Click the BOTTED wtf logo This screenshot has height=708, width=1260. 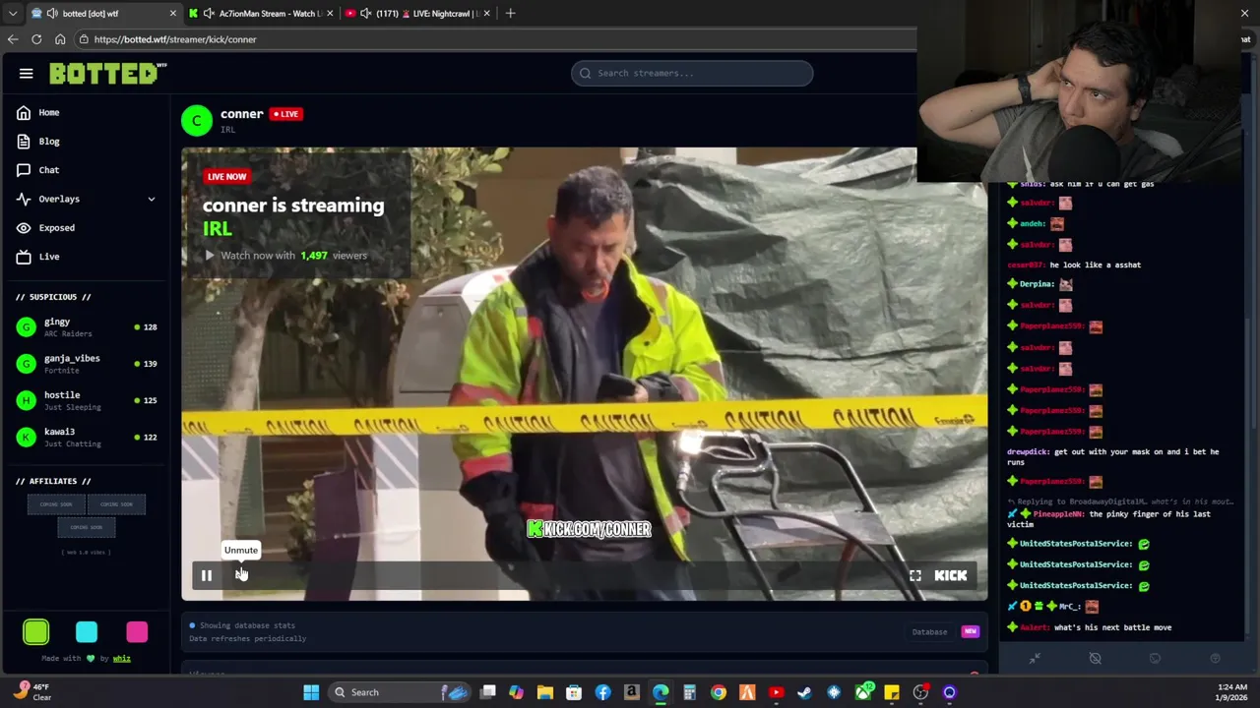[107, 74]
